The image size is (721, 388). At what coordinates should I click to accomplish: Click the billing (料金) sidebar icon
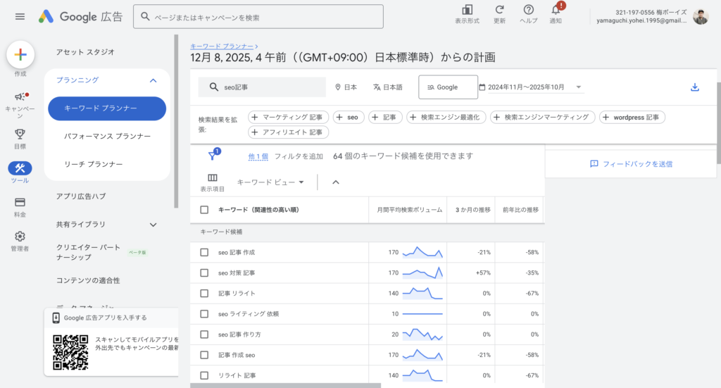coord(20,203)
